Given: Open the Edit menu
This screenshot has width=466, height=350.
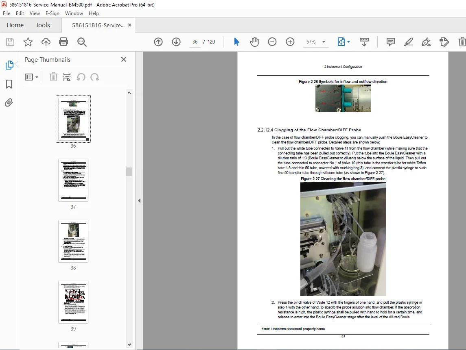Looking at the screenshot, I should click(x=20, y=13).
